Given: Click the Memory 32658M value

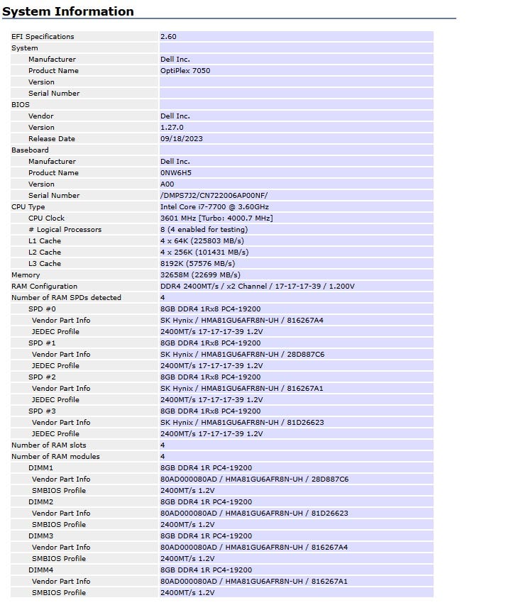Looking at the screenshot, I should pos(200,275).
